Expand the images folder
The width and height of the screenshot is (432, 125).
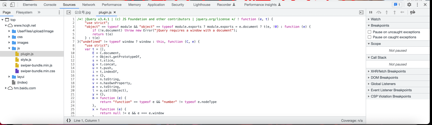(9, 42)
